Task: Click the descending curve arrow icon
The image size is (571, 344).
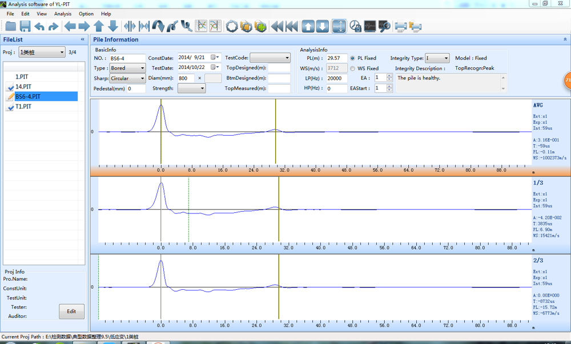Action: 187,26
